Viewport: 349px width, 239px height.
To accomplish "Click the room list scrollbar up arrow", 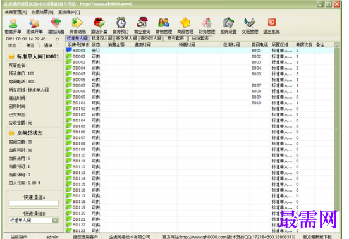I will click(336, 45).
